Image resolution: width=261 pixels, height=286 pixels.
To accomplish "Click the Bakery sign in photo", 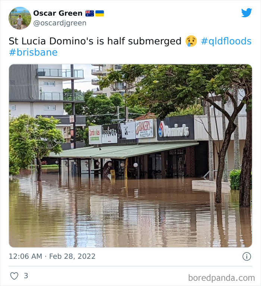I will point(144,128).
